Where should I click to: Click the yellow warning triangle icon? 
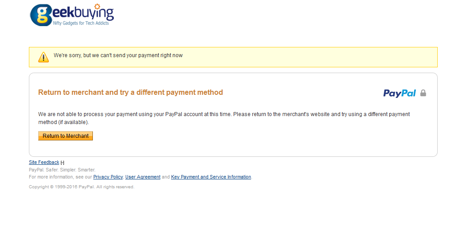point(43,57)
